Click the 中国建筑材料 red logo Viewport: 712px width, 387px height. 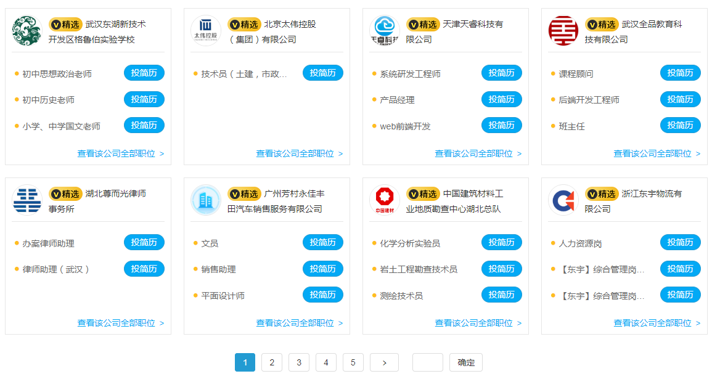(x=384, y=200)
